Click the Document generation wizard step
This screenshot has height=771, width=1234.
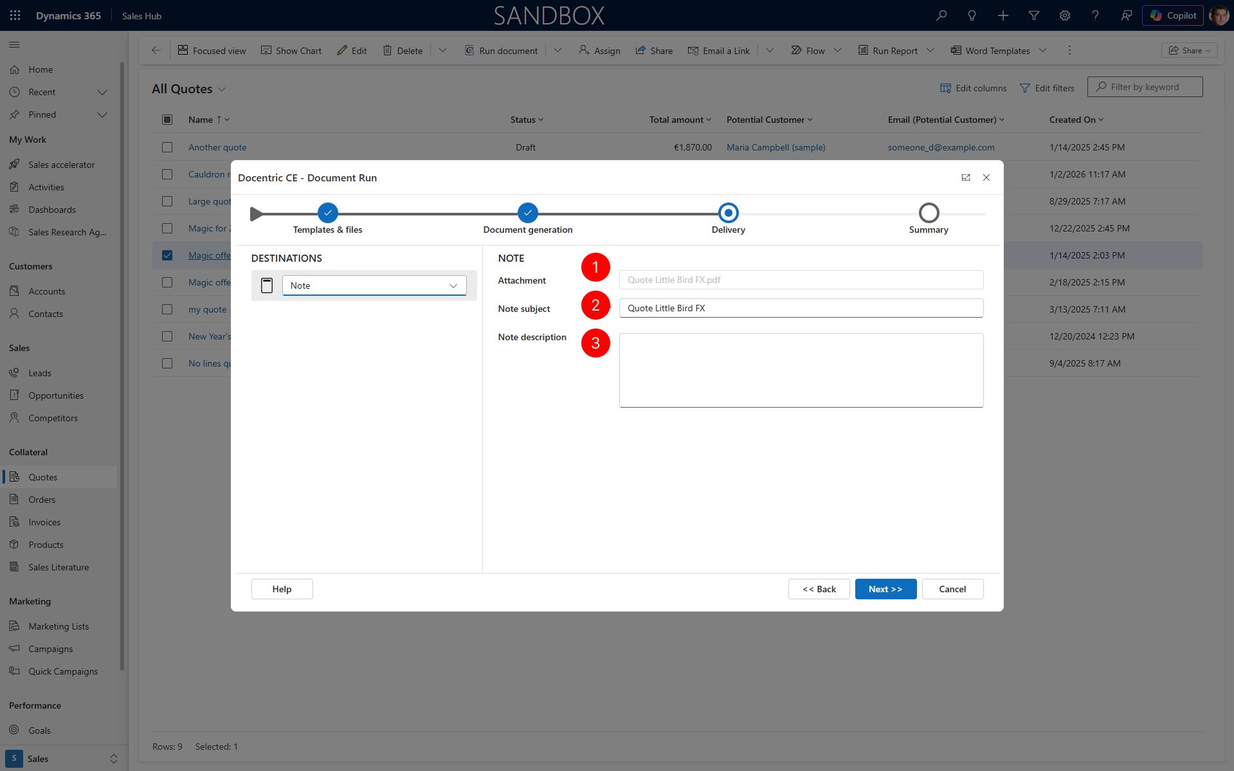tap(527, 219)
